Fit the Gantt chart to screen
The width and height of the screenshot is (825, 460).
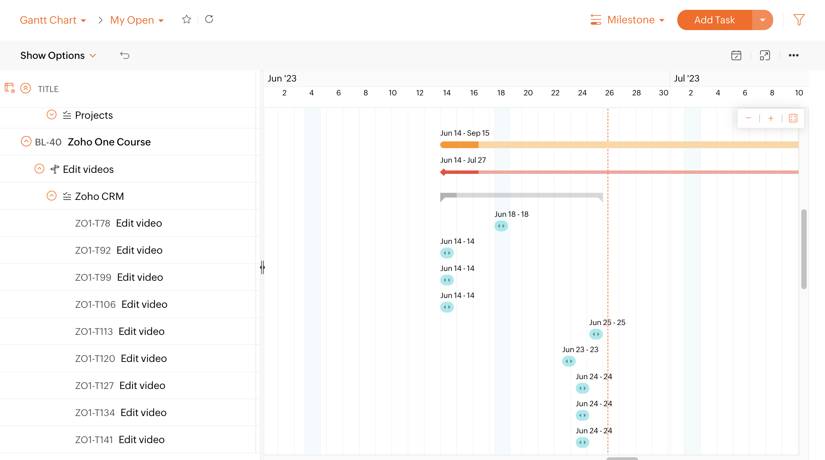coord(793,118)
